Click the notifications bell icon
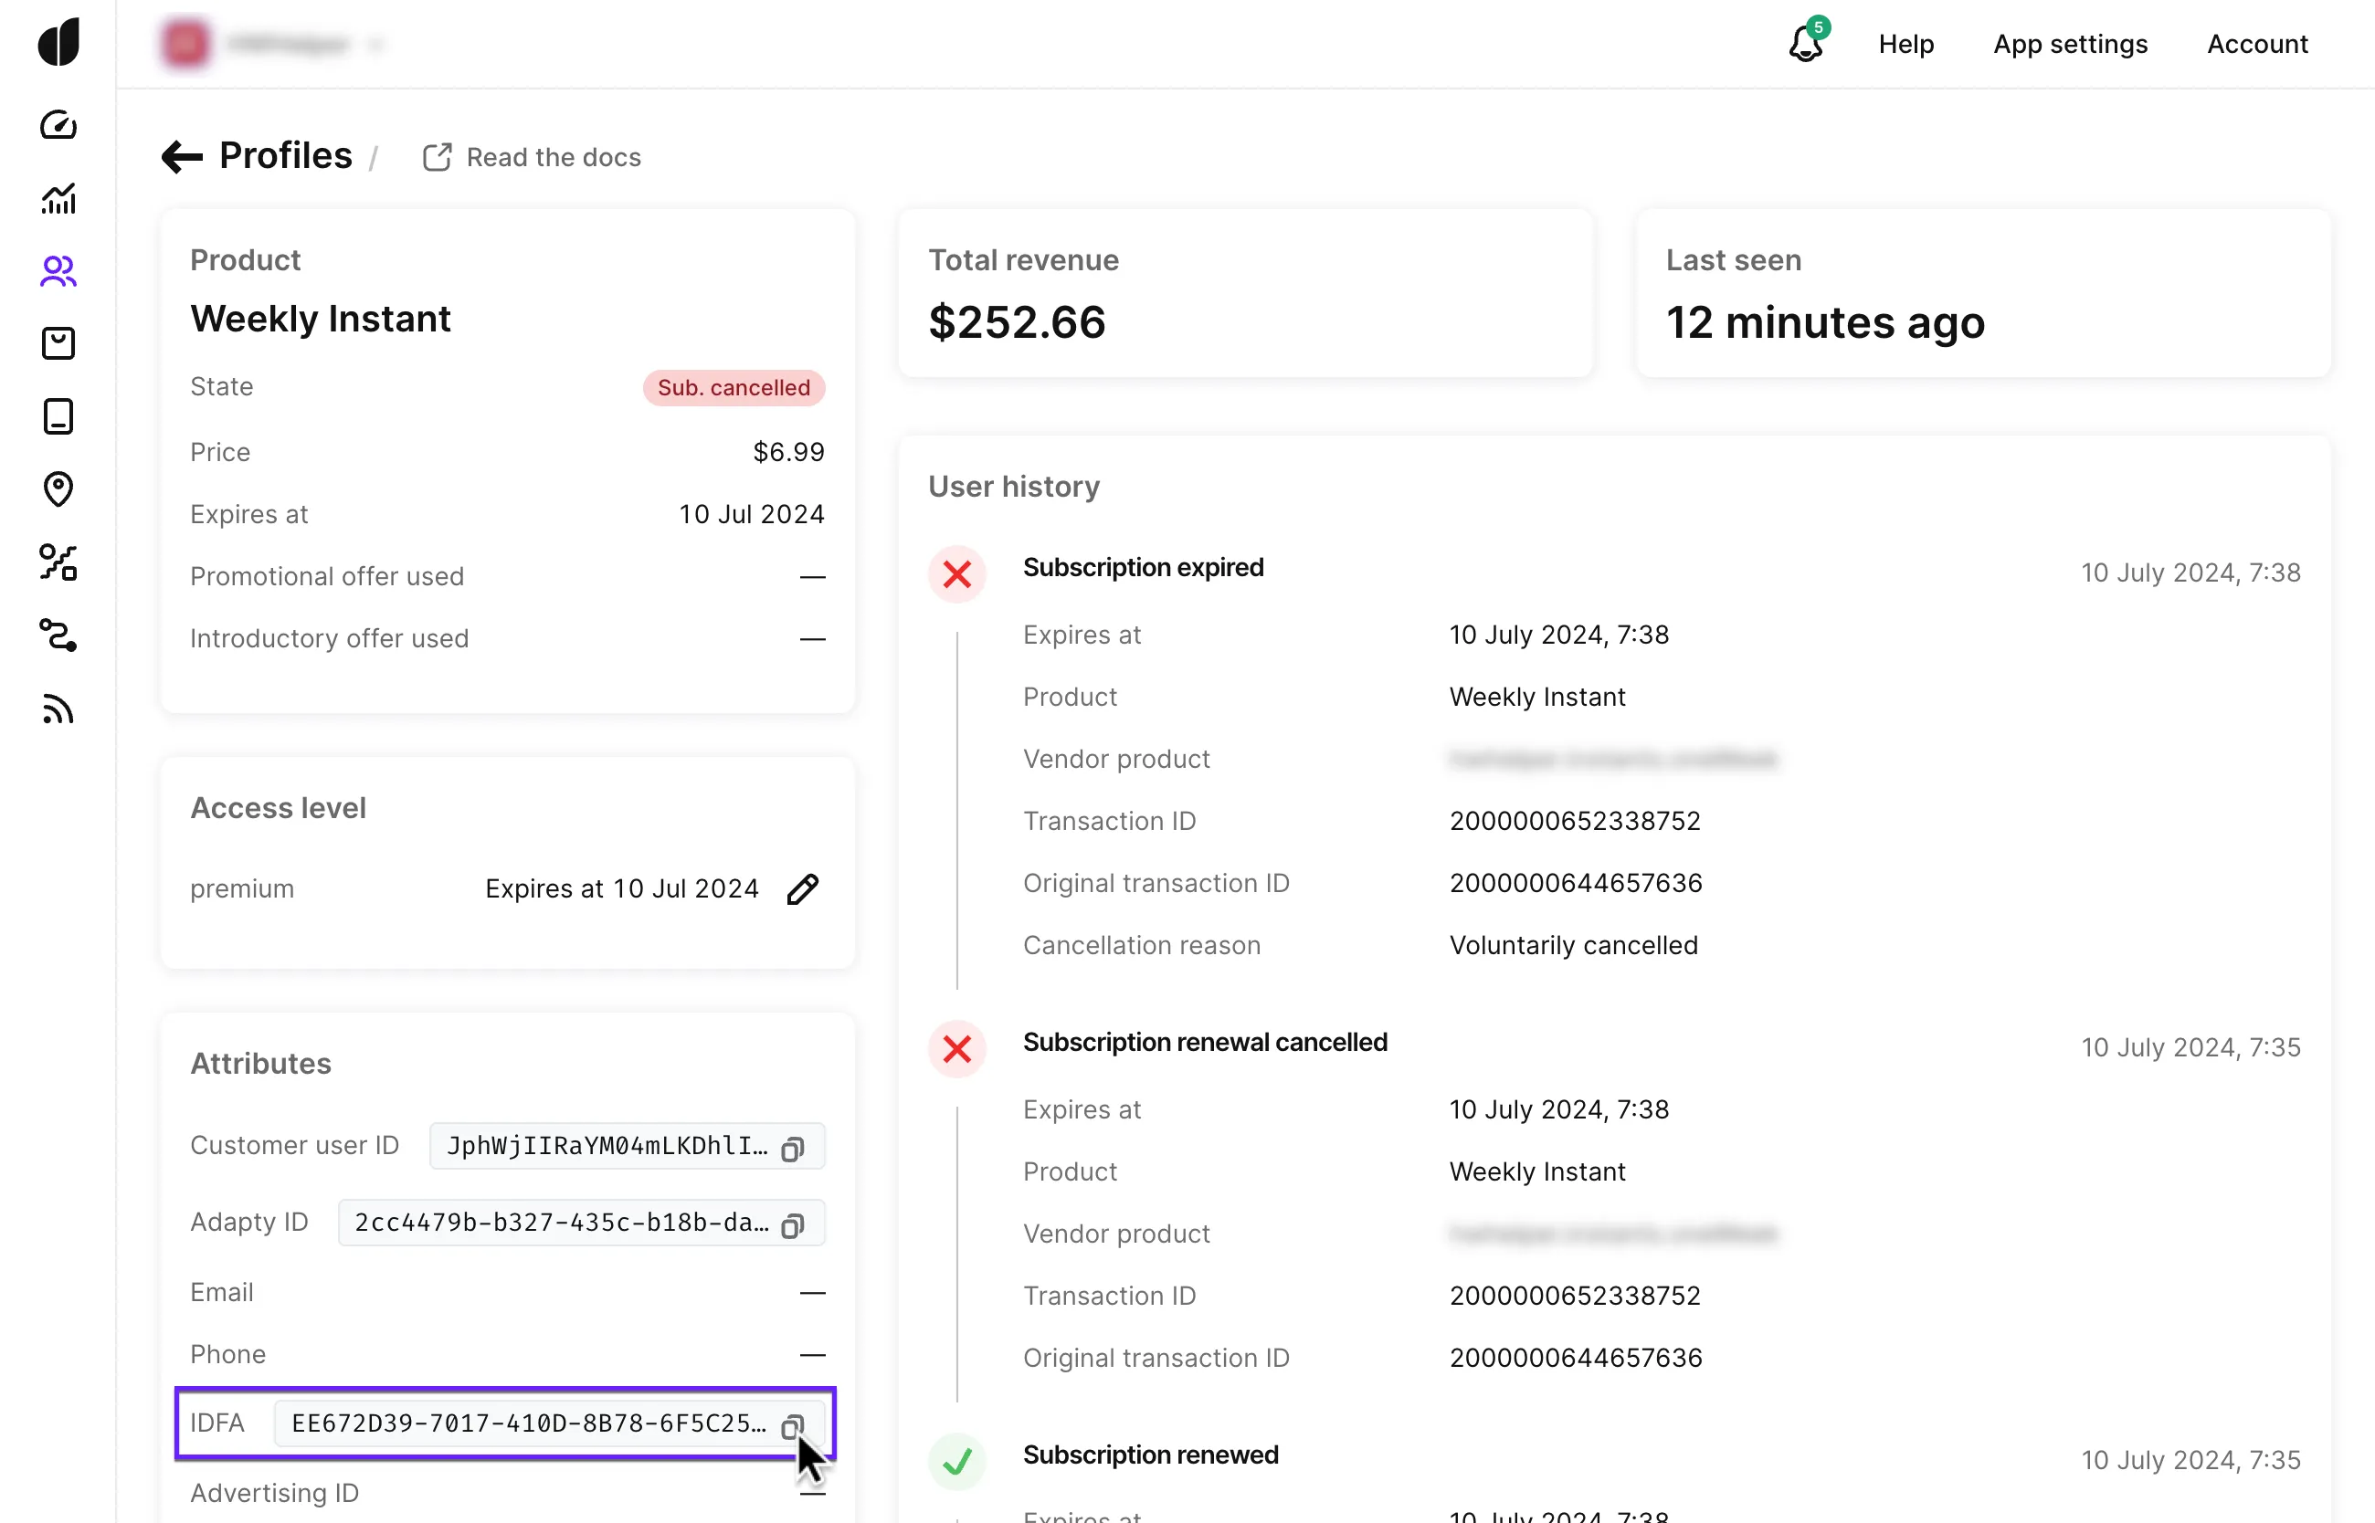This screenshot has width=2375, height=1523. pos(1805,44)
